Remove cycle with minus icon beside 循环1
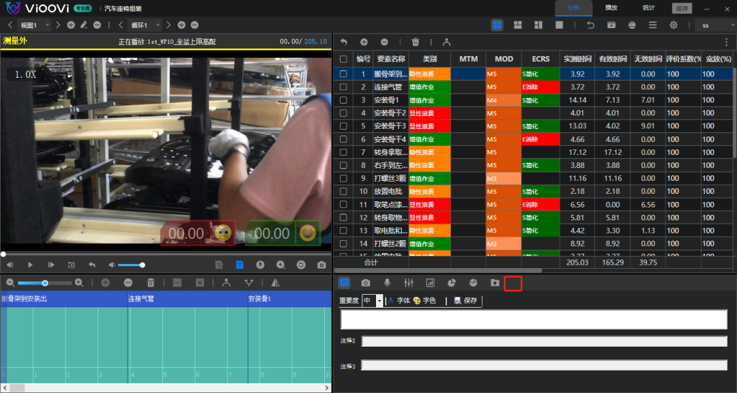This screenshot has height=393, width=737. click(194, 25)
